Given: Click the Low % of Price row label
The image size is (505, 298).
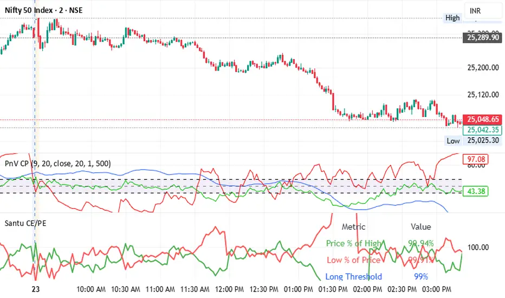Looking at the screenshot, I should point(354,260).
